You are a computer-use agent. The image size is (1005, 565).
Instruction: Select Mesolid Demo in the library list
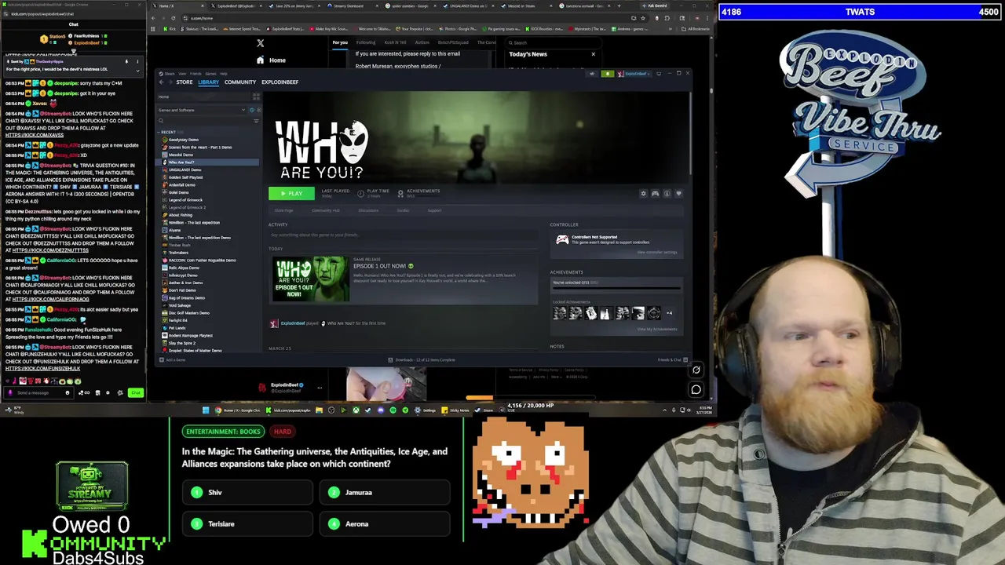(181, 155)
